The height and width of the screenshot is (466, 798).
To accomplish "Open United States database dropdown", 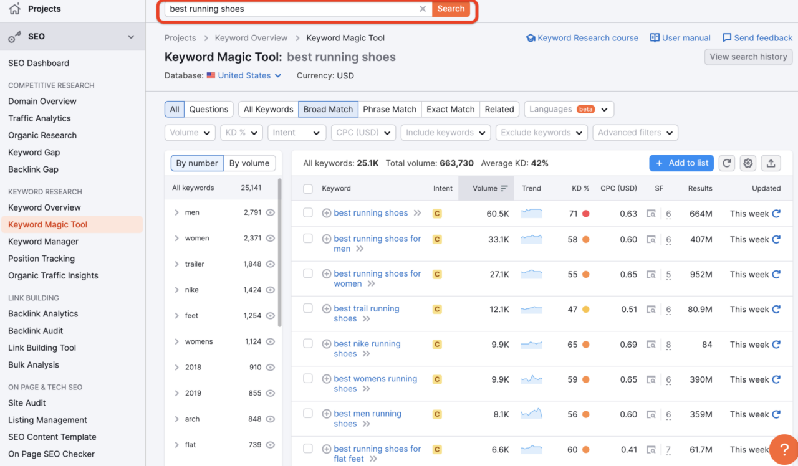I will (244, 75).
